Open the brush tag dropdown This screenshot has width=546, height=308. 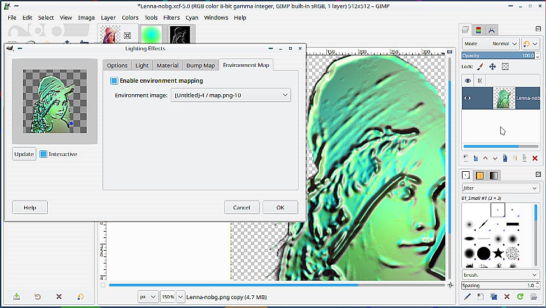(501, 275)
